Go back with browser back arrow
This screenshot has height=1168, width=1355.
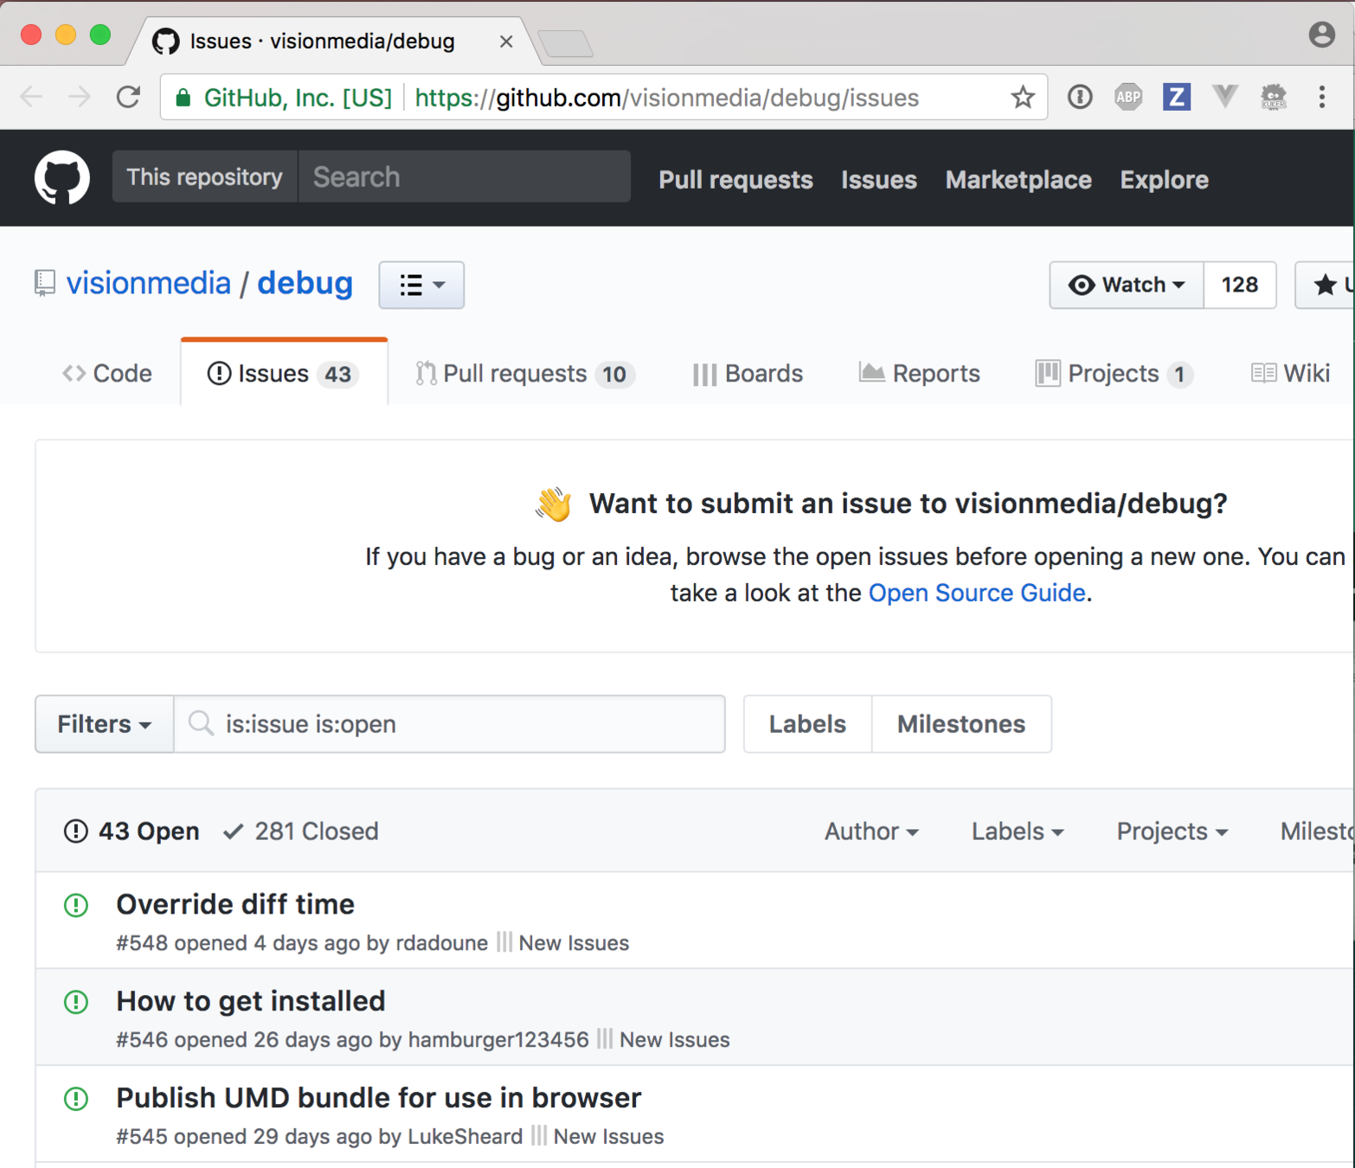pyautogui.click(x=31, y=97)
